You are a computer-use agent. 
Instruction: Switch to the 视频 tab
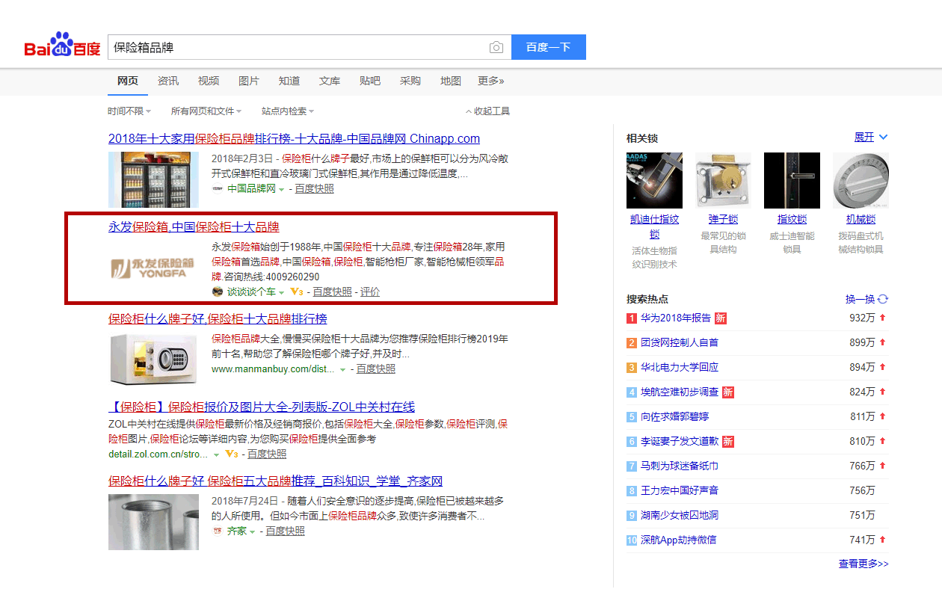pyautogui.click(x=208, y=81)
